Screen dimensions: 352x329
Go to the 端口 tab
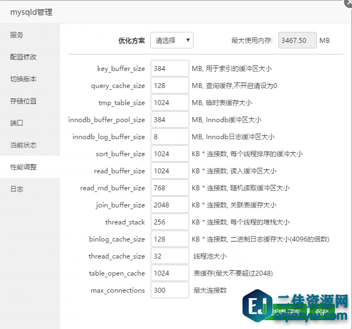point(30,123)
